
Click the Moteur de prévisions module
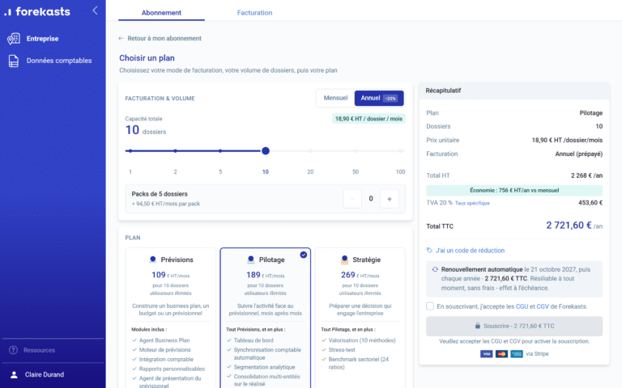(164, 350)
